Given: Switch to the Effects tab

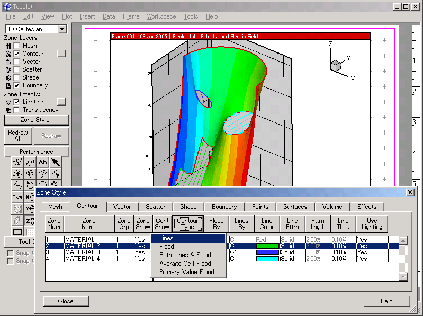Looking at the screenshot, I should click(367, 207).
